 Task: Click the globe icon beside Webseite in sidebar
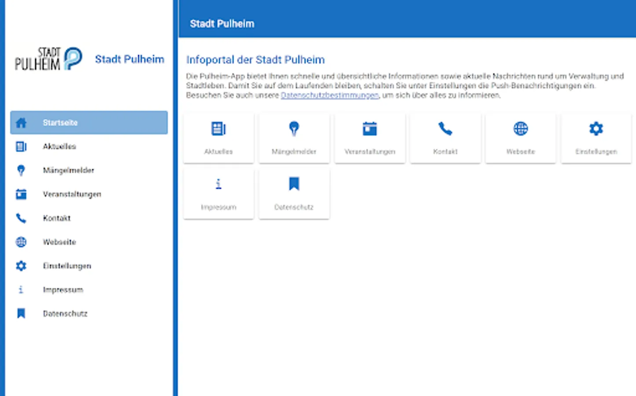click(x=21, y=242)
